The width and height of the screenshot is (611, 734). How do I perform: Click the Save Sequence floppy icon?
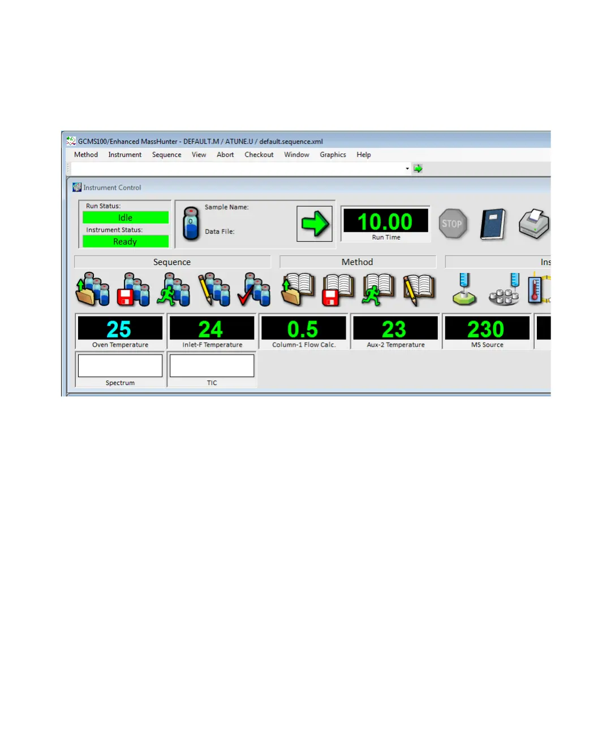click(x=133, y=289)
